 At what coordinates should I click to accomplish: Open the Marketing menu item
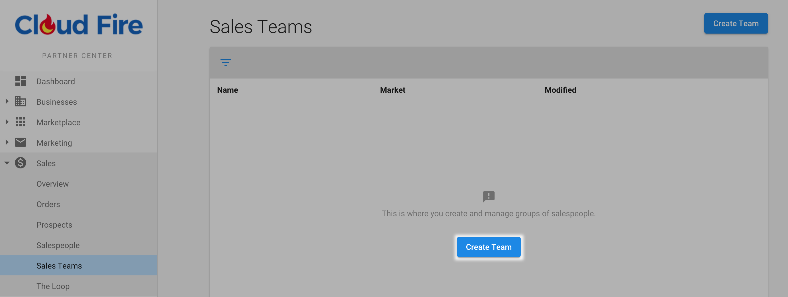(79, 143)
